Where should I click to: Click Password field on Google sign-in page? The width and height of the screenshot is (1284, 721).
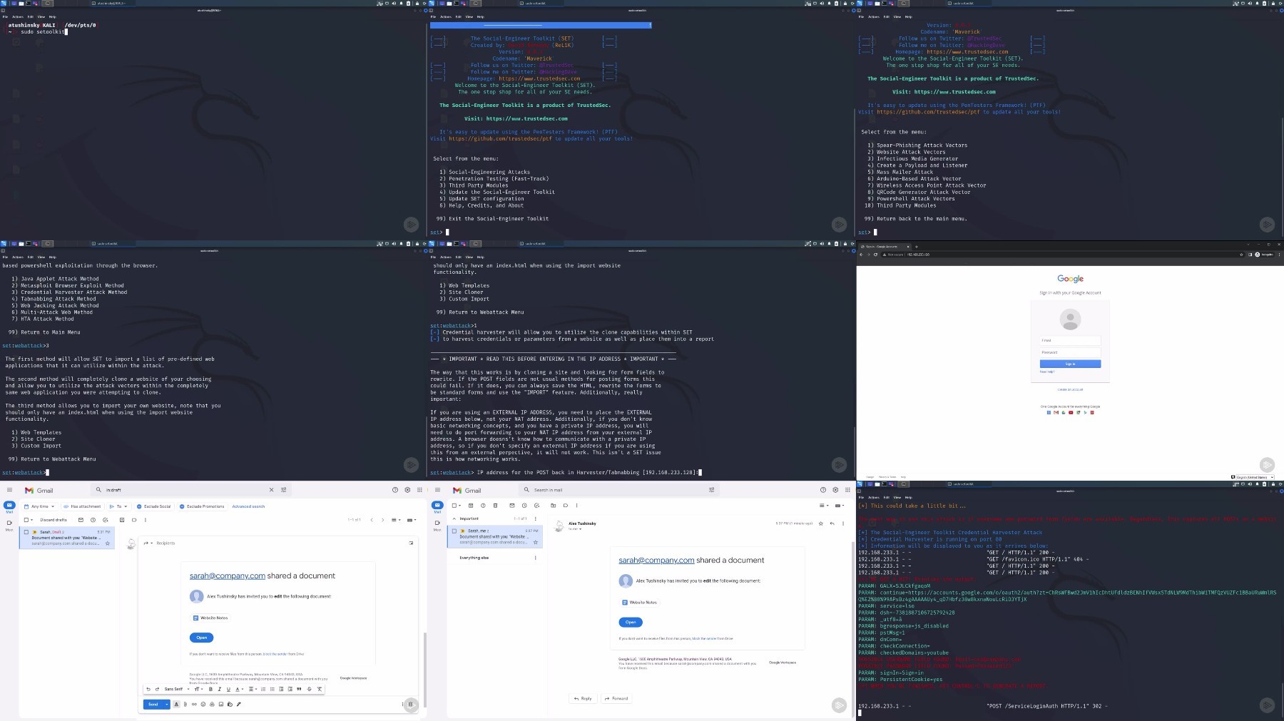(1070, 352)
